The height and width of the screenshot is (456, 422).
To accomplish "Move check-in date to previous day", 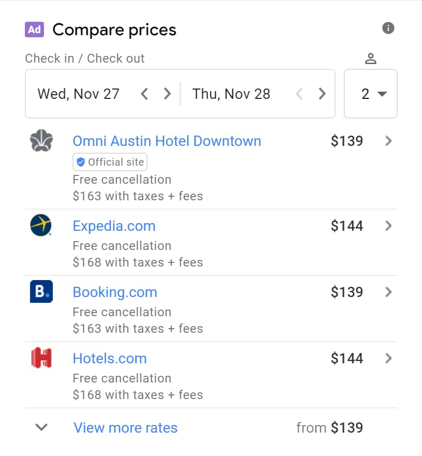I will point(144,94).
